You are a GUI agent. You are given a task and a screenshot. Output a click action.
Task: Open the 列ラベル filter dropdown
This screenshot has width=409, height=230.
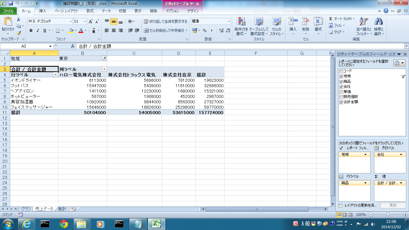click(104, 69)
